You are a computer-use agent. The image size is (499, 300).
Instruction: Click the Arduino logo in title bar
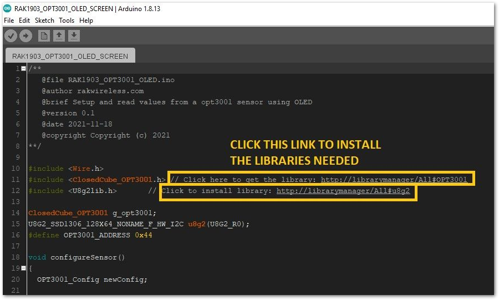click(x=7, y=9)
